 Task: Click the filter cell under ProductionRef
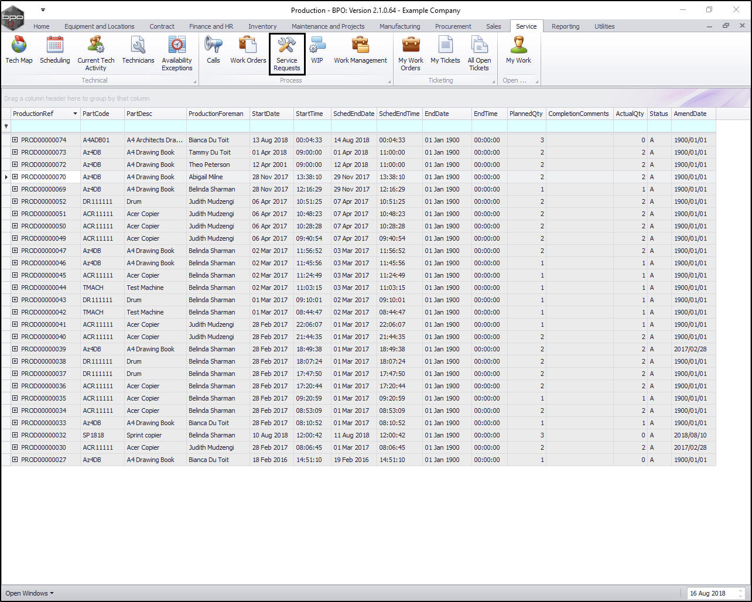point(46,126)
